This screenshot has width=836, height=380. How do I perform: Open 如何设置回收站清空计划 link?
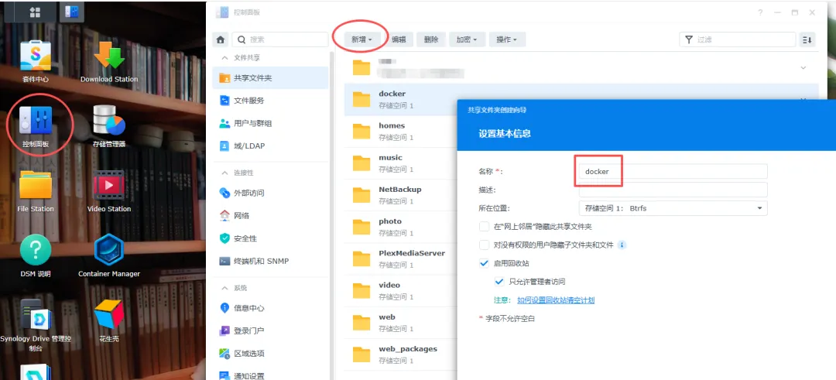[556, 300]
